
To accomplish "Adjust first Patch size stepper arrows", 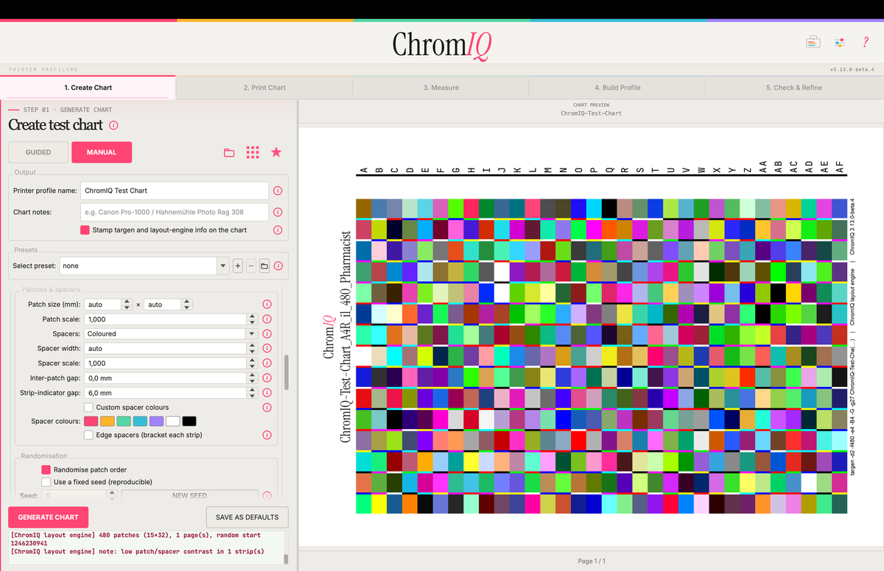I will [127, 304].
